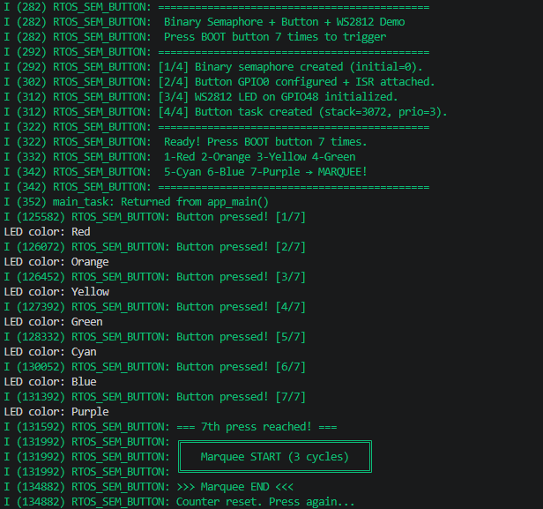The height and width of the screenshot is (509, 543).
Task: Click the '5-Cyan 6-Blue 7-Purple → MARQUEE!' line
Action: 185,172
